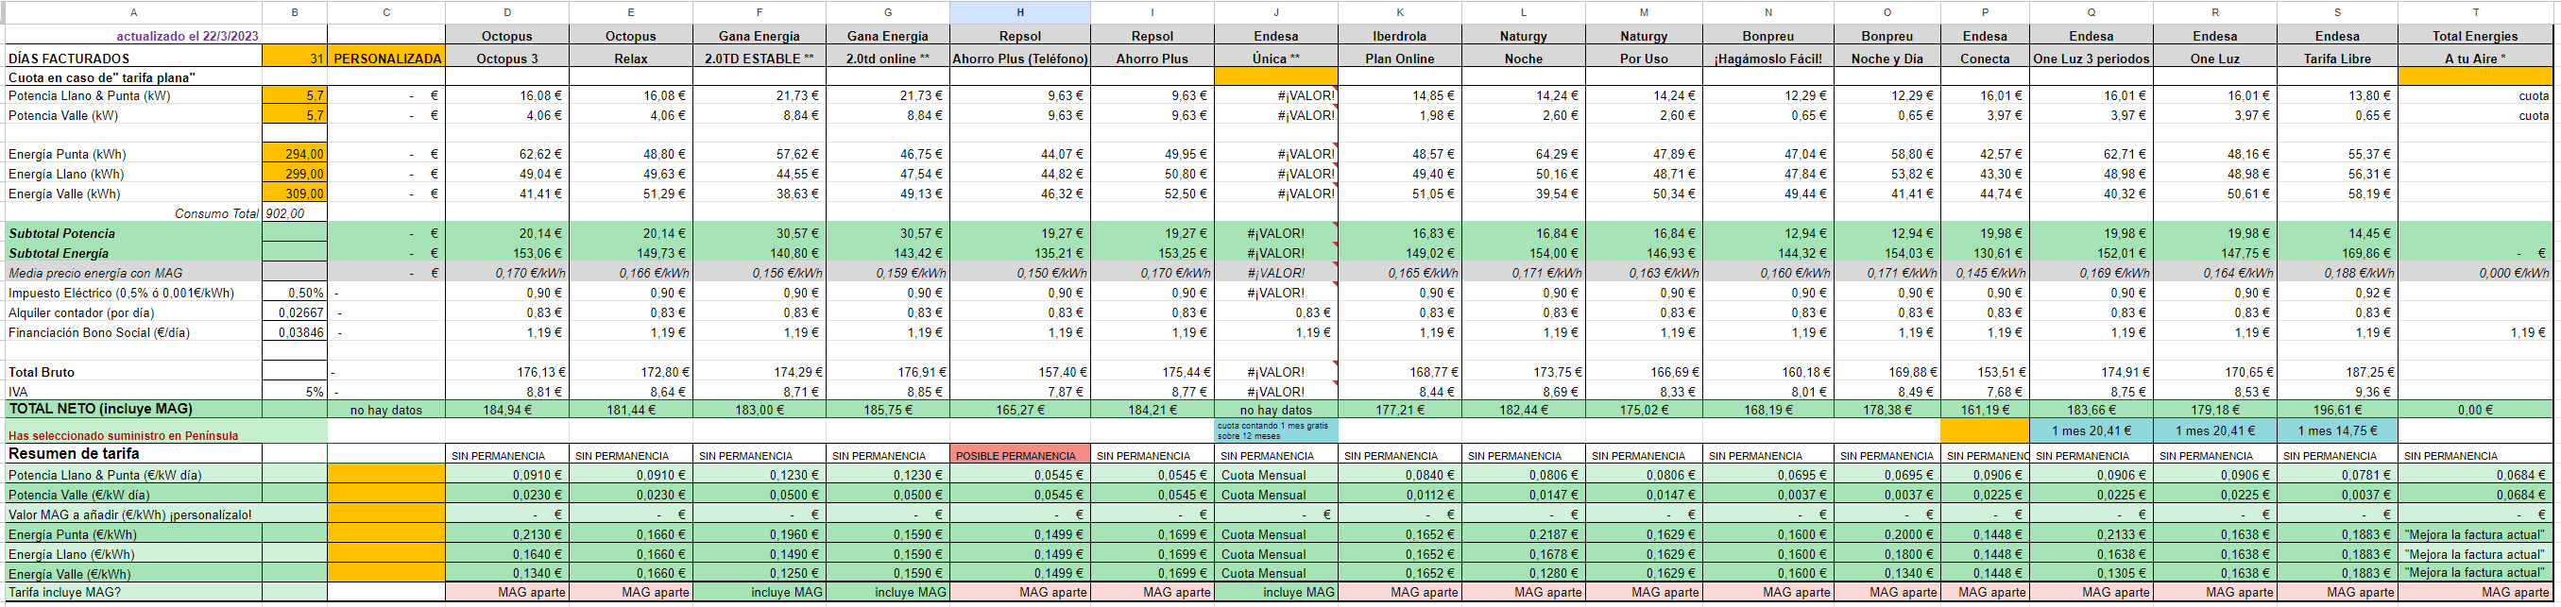This screenshot has width=2561, height=607.
Task: Click 'Has seleccionado suministro en Península' text
Action: (x=123, y=435)
